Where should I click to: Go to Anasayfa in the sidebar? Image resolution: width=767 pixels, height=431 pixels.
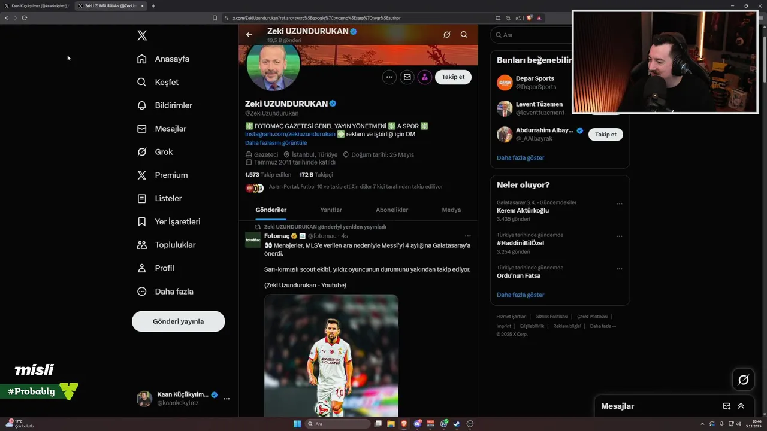[163, 59]
